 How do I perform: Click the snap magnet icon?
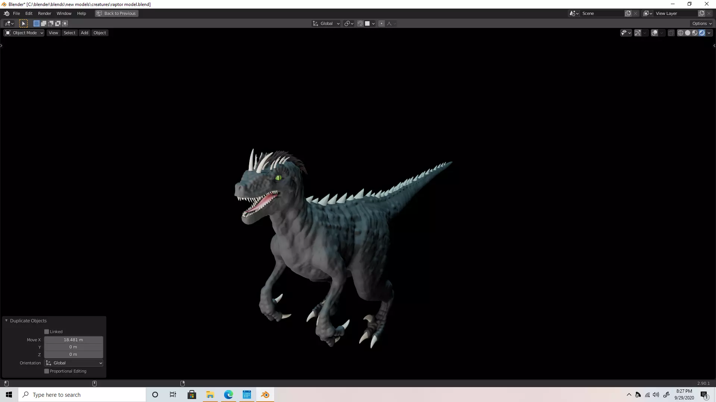pyautogui.click(x=360, y=23)
